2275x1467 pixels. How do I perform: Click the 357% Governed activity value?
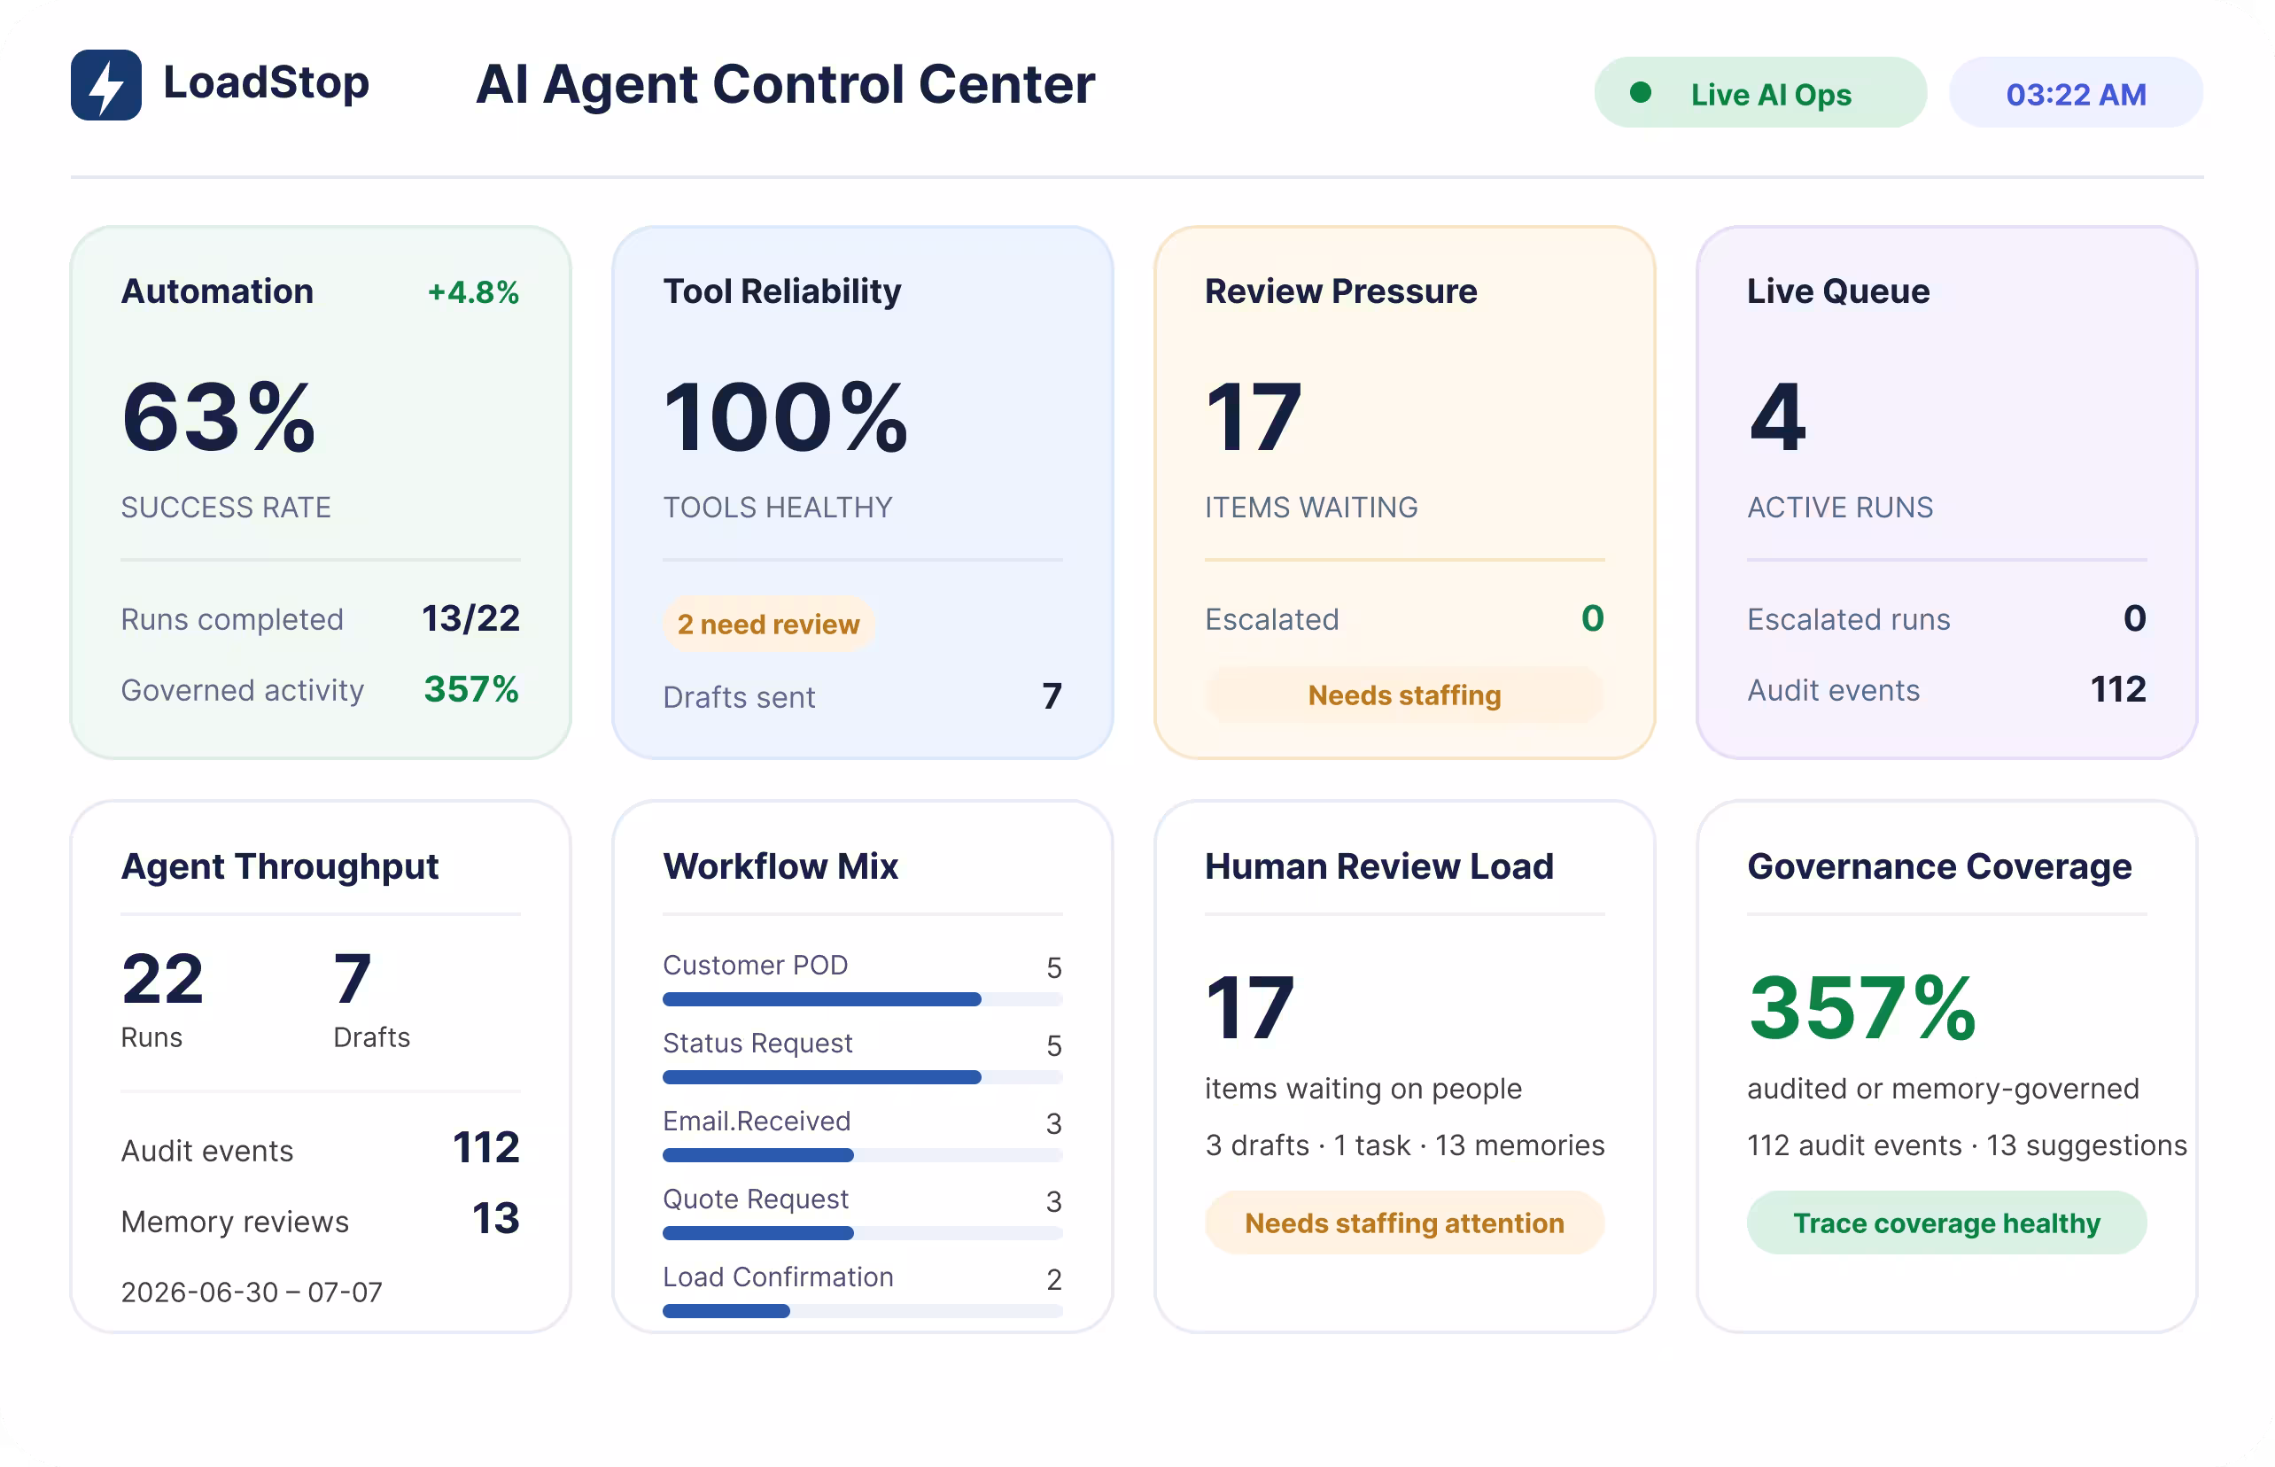pos(471,688)
